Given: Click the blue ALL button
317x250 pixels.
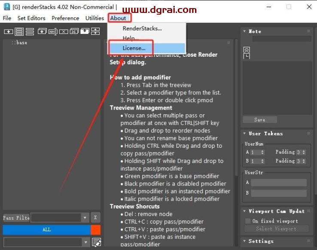Looking at the screenshot, I should 46,229.
